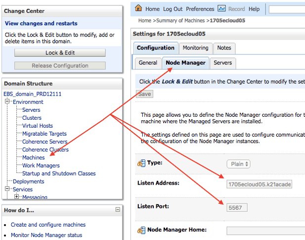Open the Notes tab
Screen dimensions: 305x240
[x=224, y=48]
